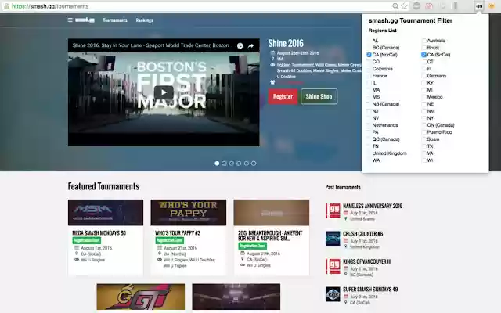The image size is (501, 313).
Task: Click the smash.gg/tournaments address bar
Action: point(198,6)
